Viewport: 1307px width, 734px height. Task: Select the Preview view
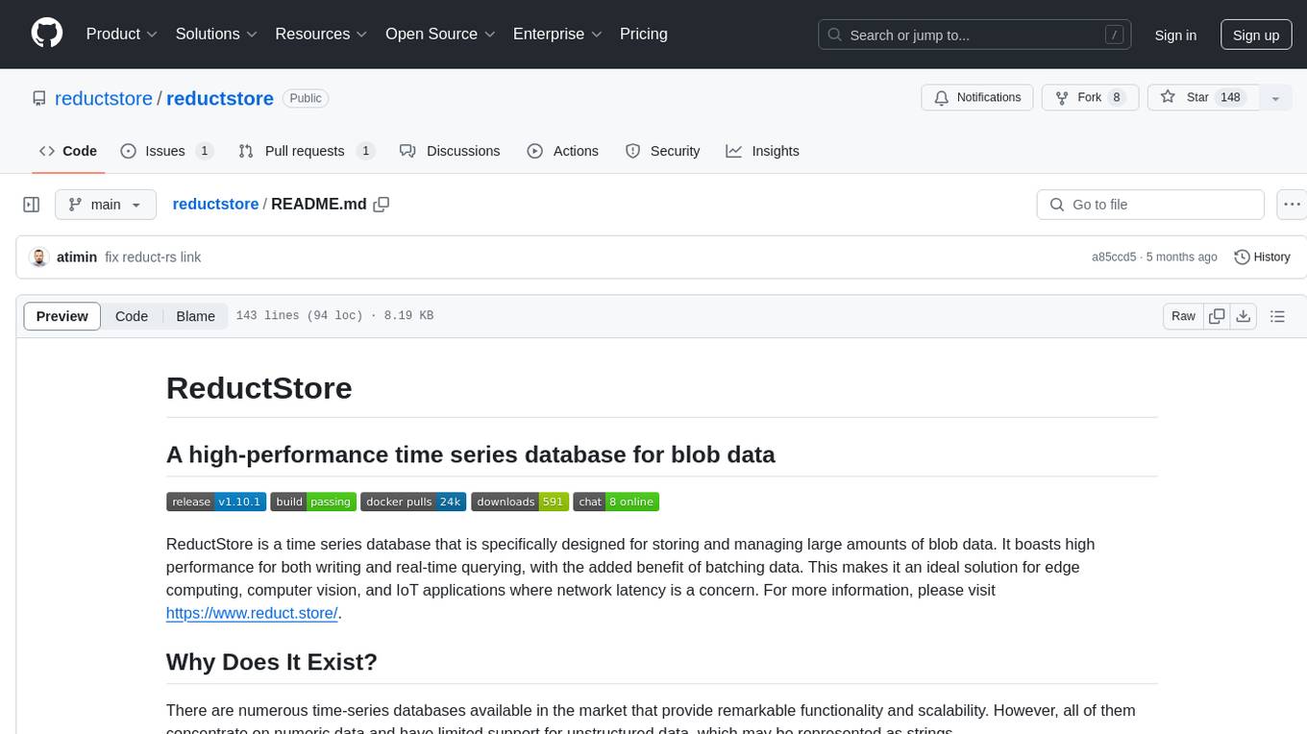(x=62, y=316)
